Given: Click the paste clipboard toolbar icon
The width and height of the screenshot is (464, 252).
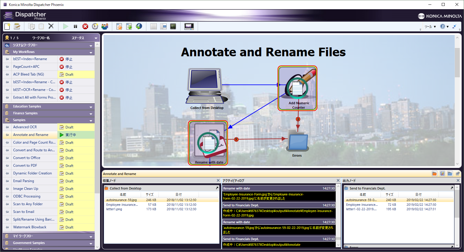Looking at the screenshot, I should (41, 26).
